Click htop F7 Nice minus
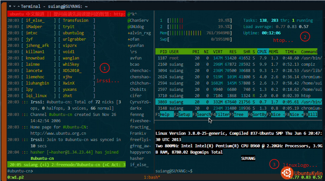This screenshot has height=181, width=325. coord(276,115)
